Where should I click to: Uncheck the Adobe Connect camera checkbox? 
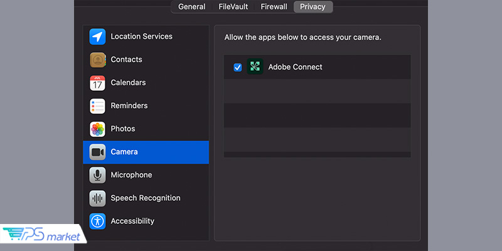tap(238, 67)
